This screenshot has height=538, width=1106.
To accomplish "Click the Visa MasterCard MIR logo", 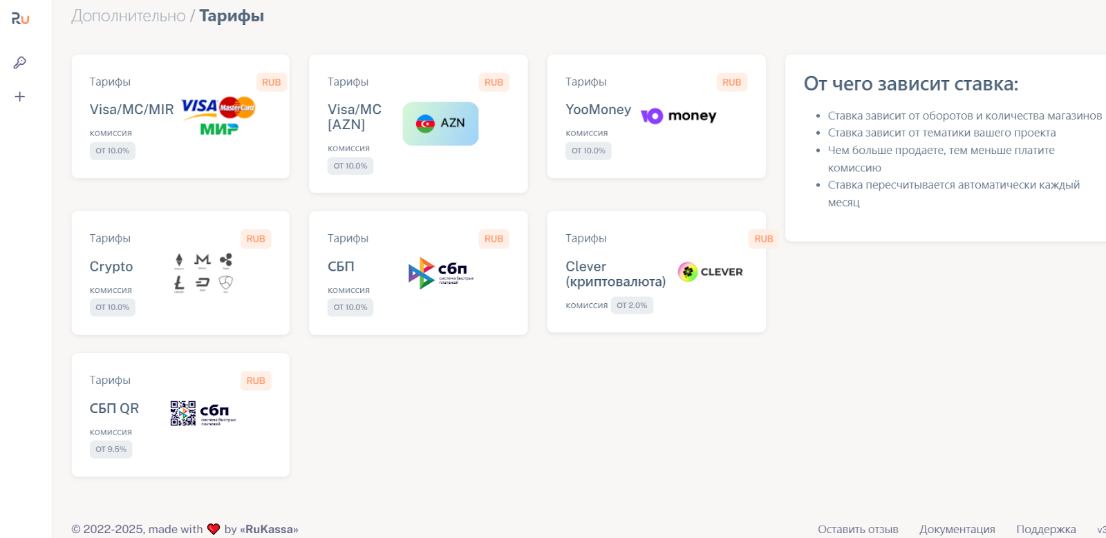I will click(218, 116).
